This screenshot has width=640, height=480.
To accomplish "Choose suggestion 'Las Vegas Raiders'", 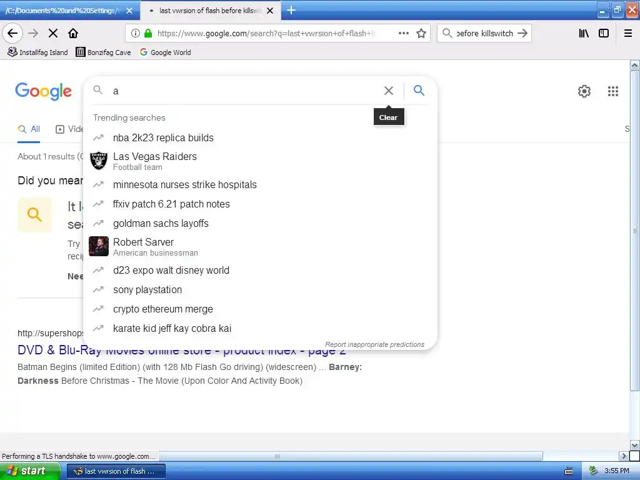I will click(x=260, y=161).
